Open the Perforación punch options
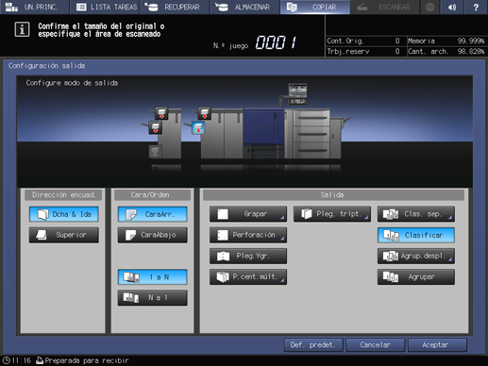The height and width of the screenshot is (366, 488). [x=248, y=235]
